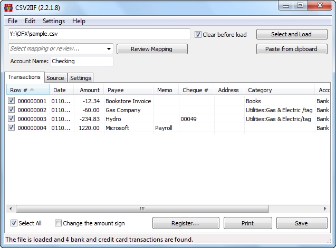Viewport: 336px width, 248px height.
Task: Click the Cheque # column header
Action: click(x=196, y=90)
